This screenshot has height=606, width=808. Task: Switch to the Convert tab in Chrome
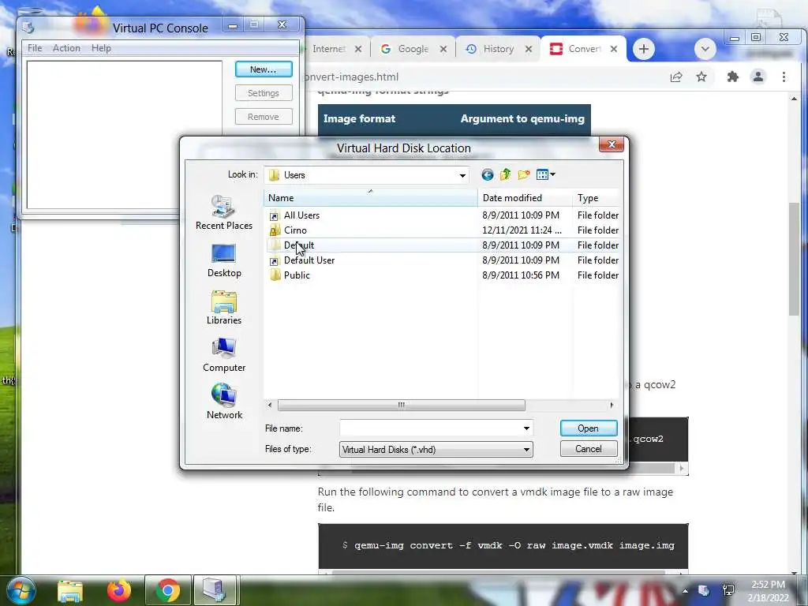point(583,49)
